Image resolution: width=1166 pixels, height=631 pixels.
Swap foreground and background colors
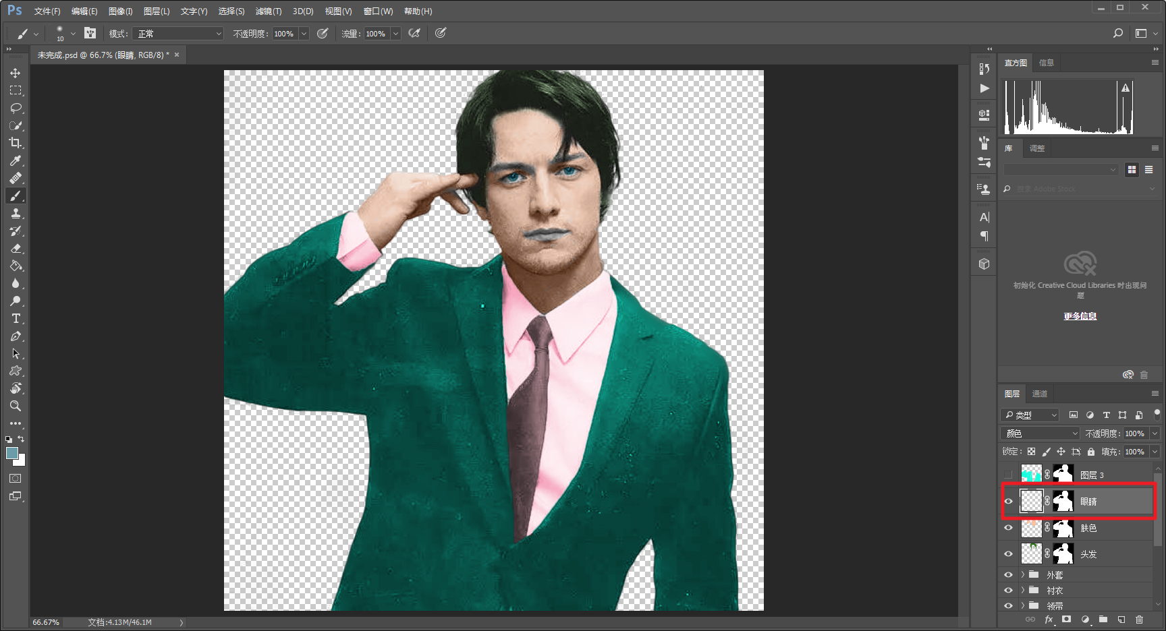(22, 439)
